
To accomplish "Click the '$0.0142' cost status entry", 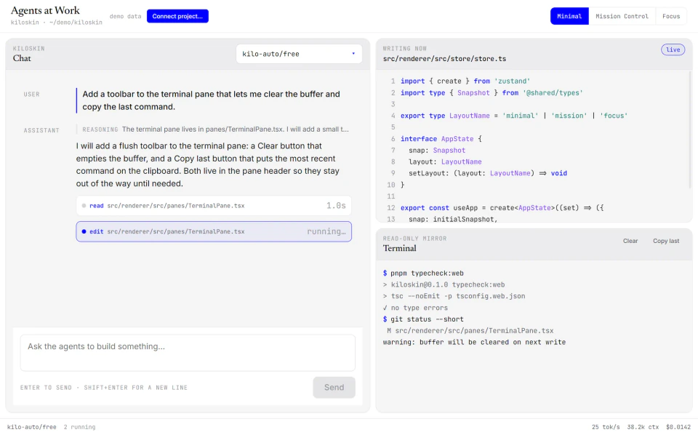I will 678,427.
